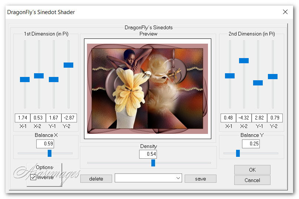The image size is (299, 199).
Task: Click the delete preset button
Action: click(96, 179)
